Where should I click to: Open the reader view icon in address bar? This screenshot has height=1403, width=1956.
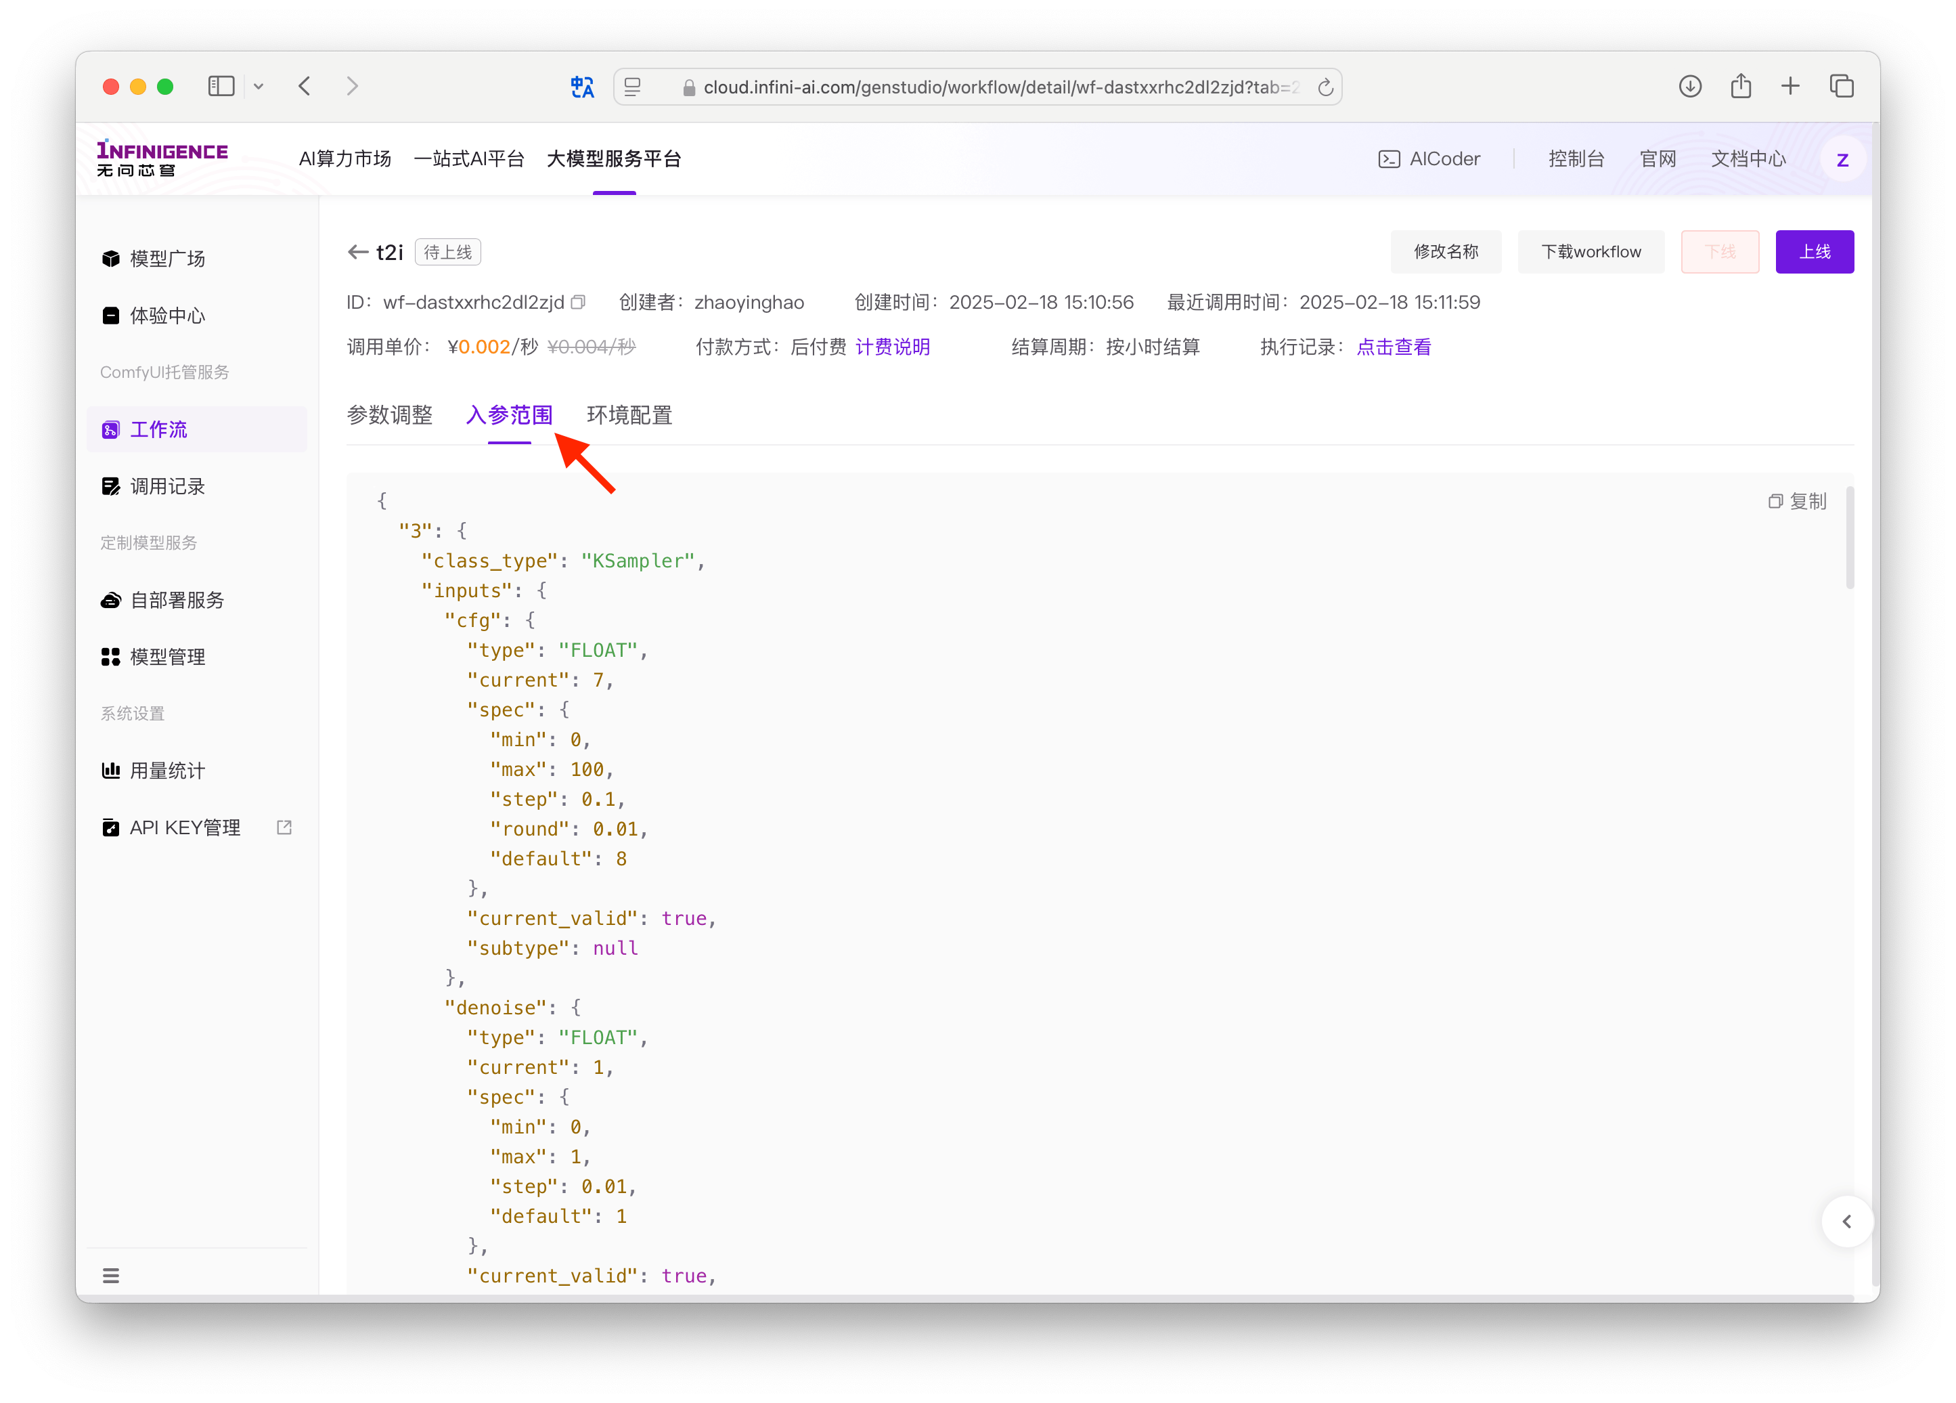632,86
